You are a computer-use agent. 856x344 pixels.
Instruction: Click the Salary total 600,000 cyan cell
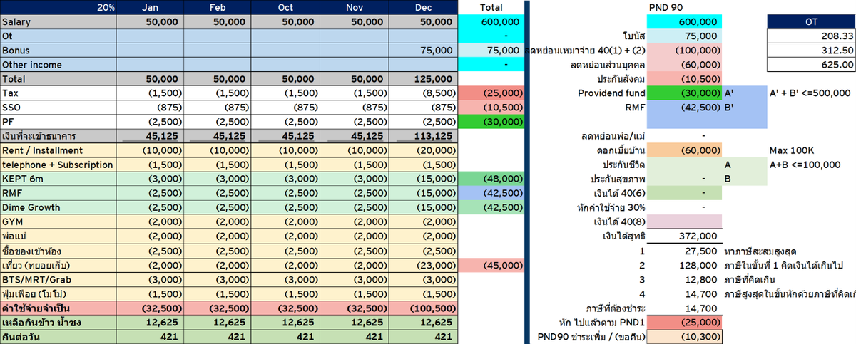490,22
